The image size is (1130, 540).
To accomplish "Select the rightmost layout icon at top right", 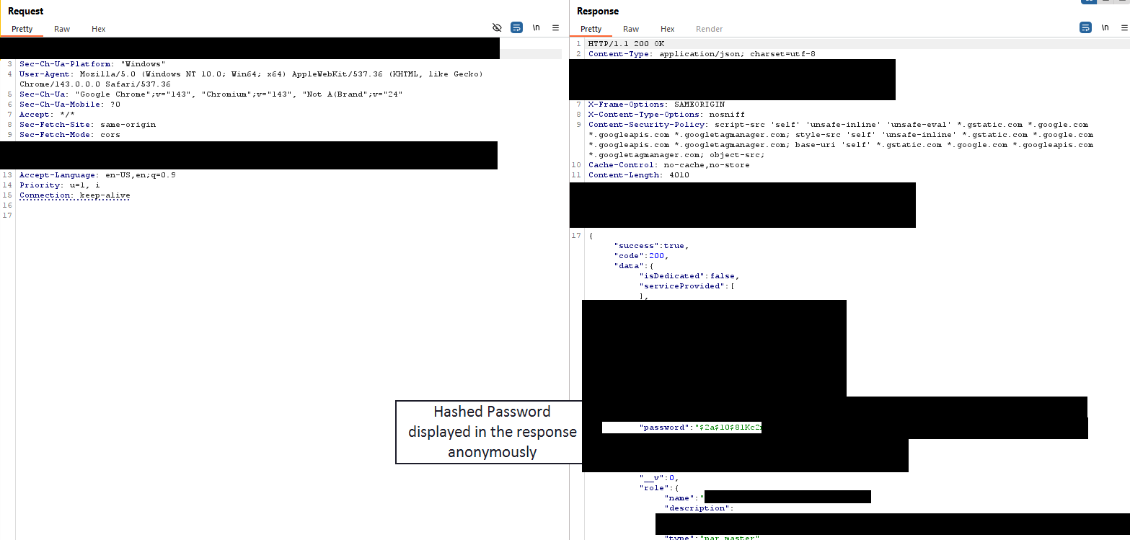I will click(x=1122, y=1).
